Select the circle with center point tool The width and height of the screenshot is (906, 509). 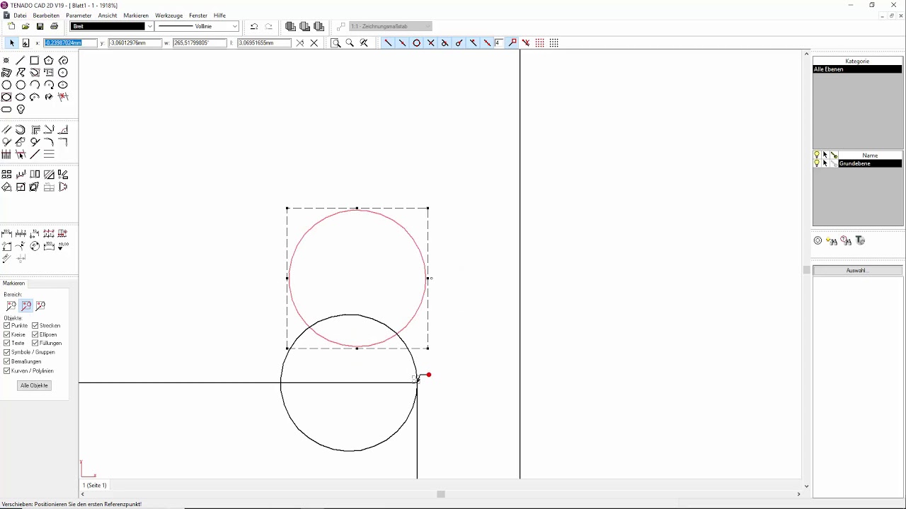pos(63,73)
